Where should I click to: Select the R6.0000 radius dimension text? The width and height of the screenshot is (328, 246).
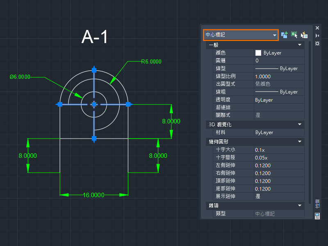click(151, 62)
